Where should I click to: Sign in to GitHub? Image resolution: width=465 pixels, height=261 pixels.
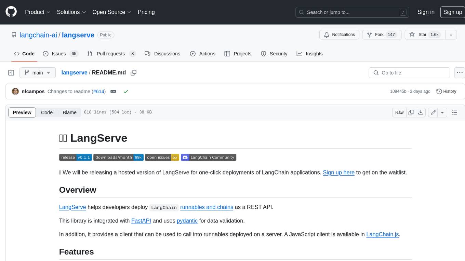[426, 12]
